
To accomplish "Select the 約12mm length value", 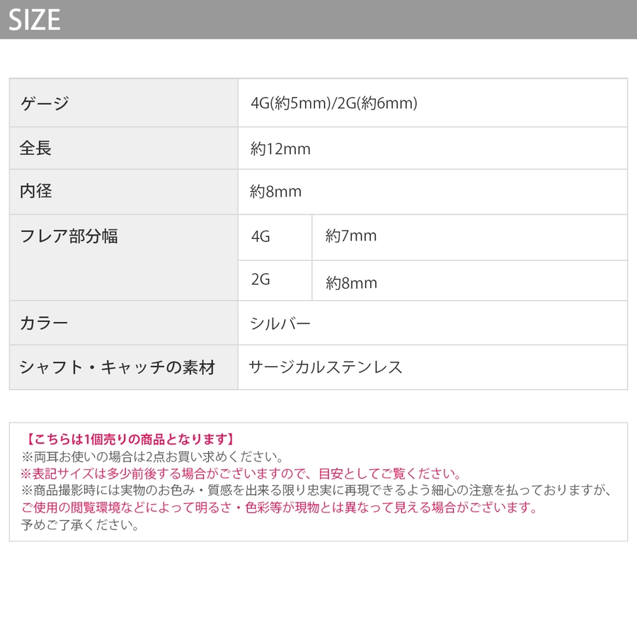I will coord(280,149).
